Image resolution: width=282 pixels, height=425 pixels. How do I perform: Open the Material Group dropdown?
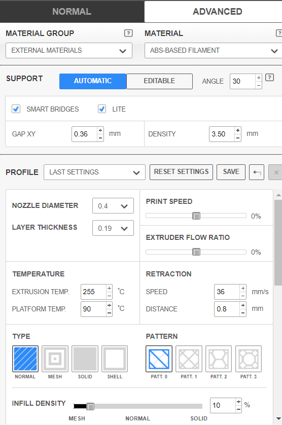pyautogui.click(x=69, y=50)
